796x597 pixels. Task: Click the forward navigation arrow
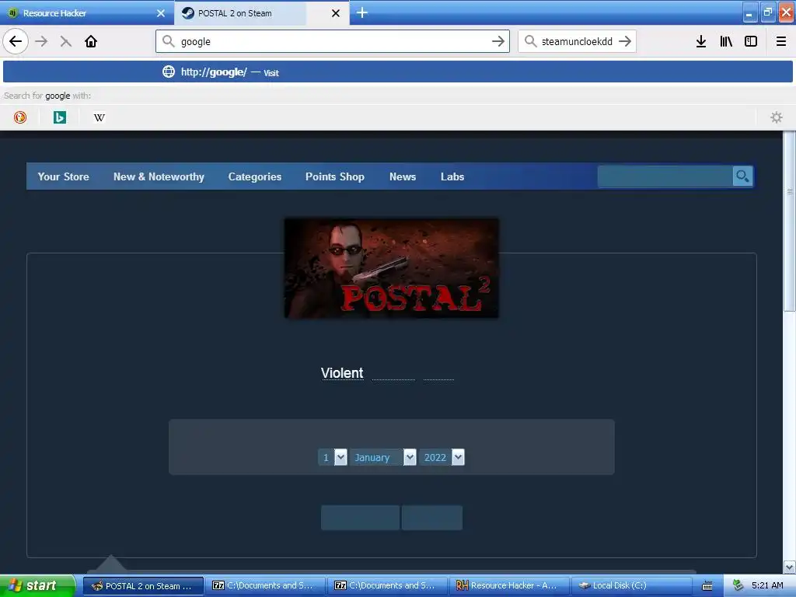[41, 42]
